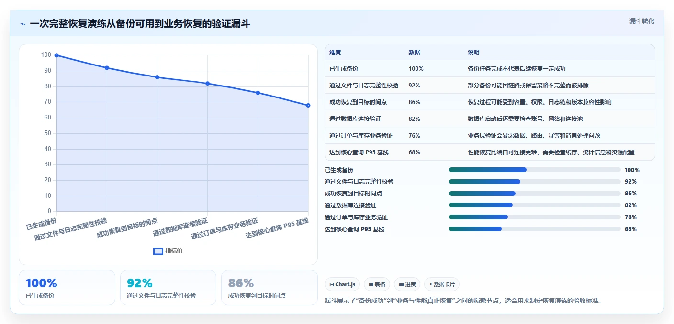Select the 数据卡片 tag chip
Screen dimensions: 674x324
click(442, 284)
